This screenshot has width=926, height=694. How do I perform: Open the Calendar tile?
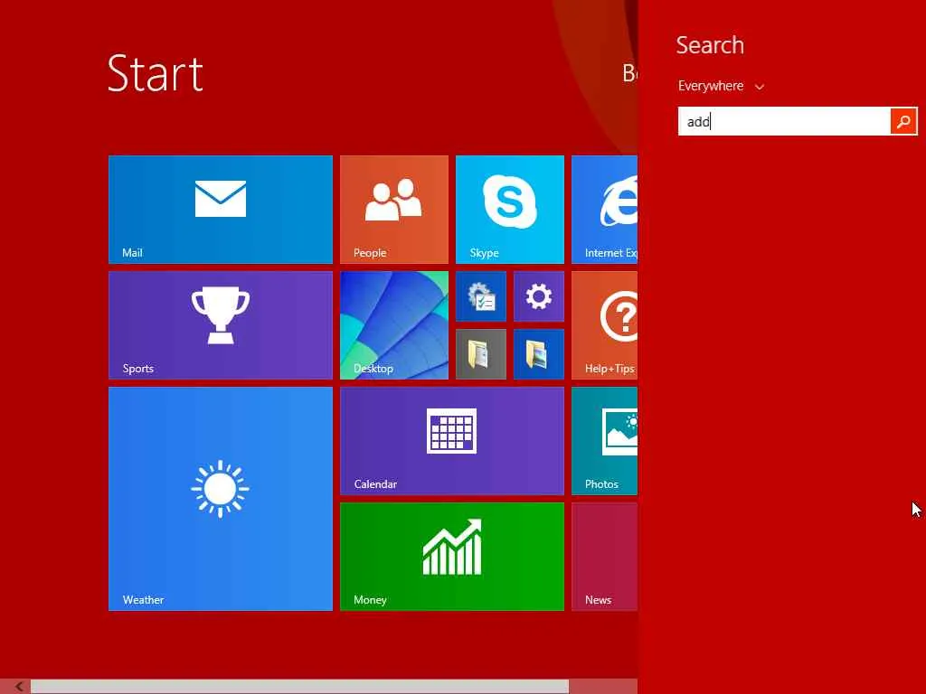pyautogui.click(x=452, y=441)
